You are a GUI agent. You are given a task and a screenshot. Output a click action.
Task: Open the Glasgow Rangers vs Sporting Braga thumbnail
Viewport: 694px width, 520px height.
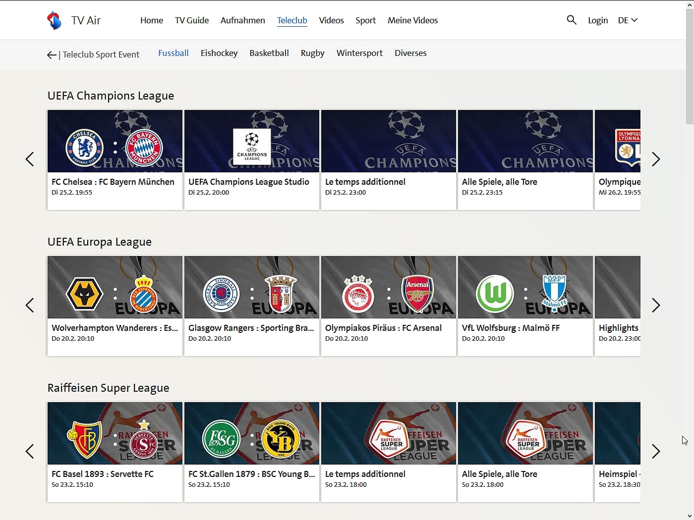[252, 287]
